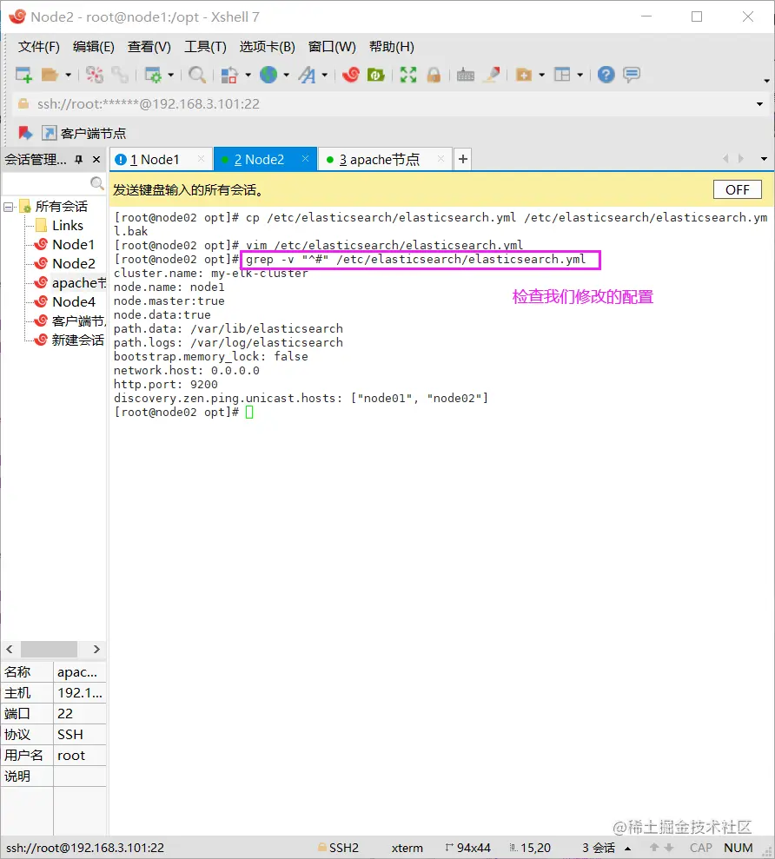
Task: Open toolbar overflow arrow at right end
Action: pos(766,81)
